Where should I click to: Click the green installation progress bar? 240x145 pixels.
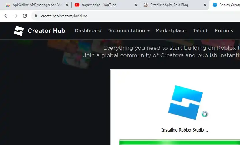pos(179,142)
